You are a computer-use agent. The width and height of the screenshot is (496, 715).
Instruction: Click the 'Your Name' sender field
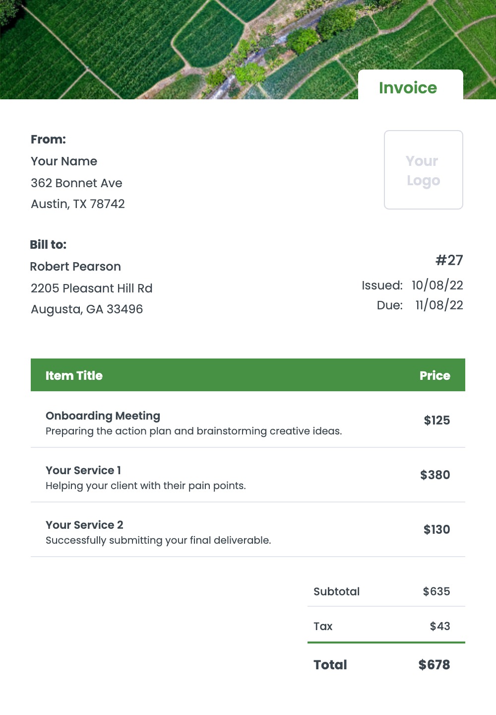[64, 161]
